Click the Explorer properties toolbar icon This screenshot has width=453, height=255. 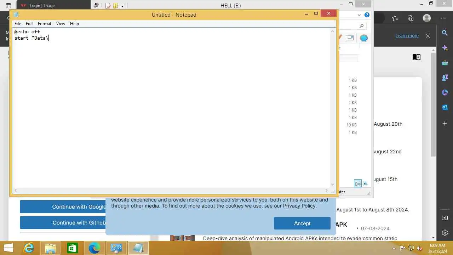coord(108,6)
